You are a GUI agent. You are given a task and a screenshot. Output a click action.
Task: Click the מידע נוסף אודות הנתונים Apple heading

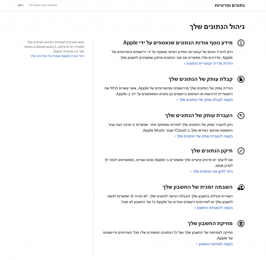coord(178,43)
